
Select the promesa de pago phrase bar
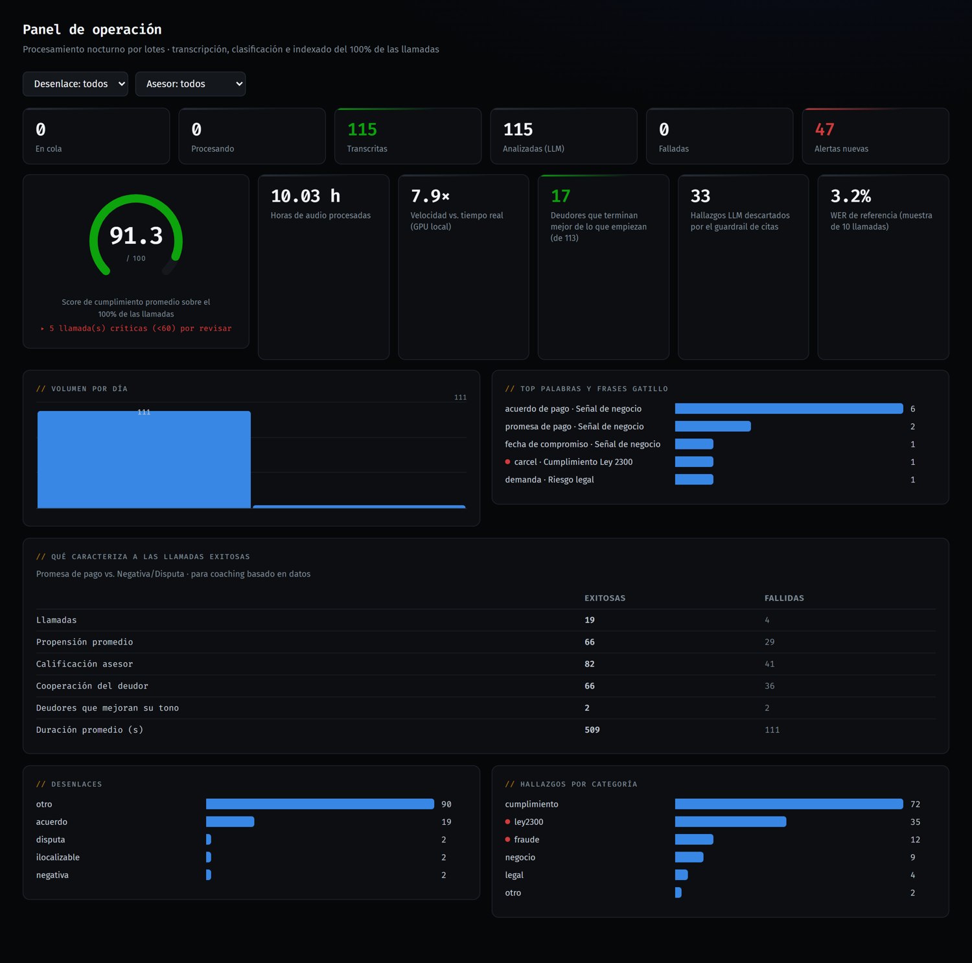(713, 426)
